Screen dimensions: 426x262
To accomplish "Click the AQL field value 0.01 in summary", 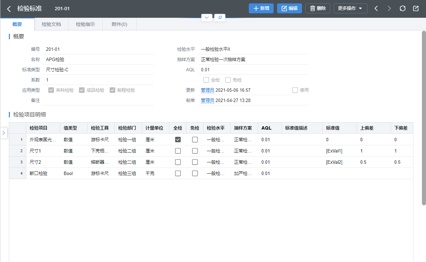I will pyautogui.click(x=253, y=70).
